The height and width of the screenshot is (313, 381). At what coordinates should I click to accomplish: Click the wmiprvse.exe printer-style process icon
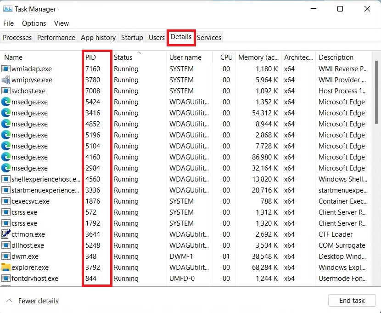pos(5,80)
